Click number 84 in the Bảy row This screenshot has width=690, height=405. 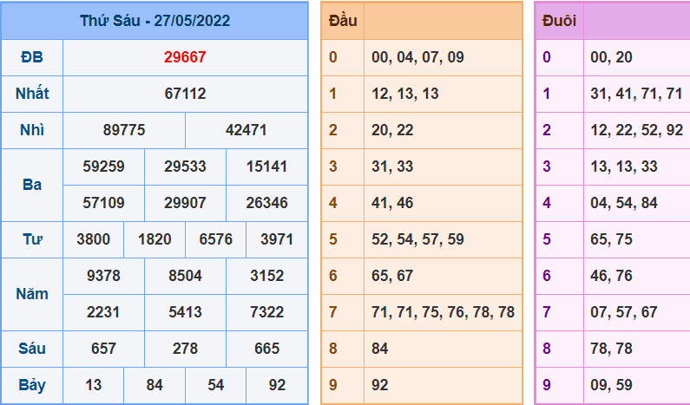pyautogui.click(x=154, y=386)
